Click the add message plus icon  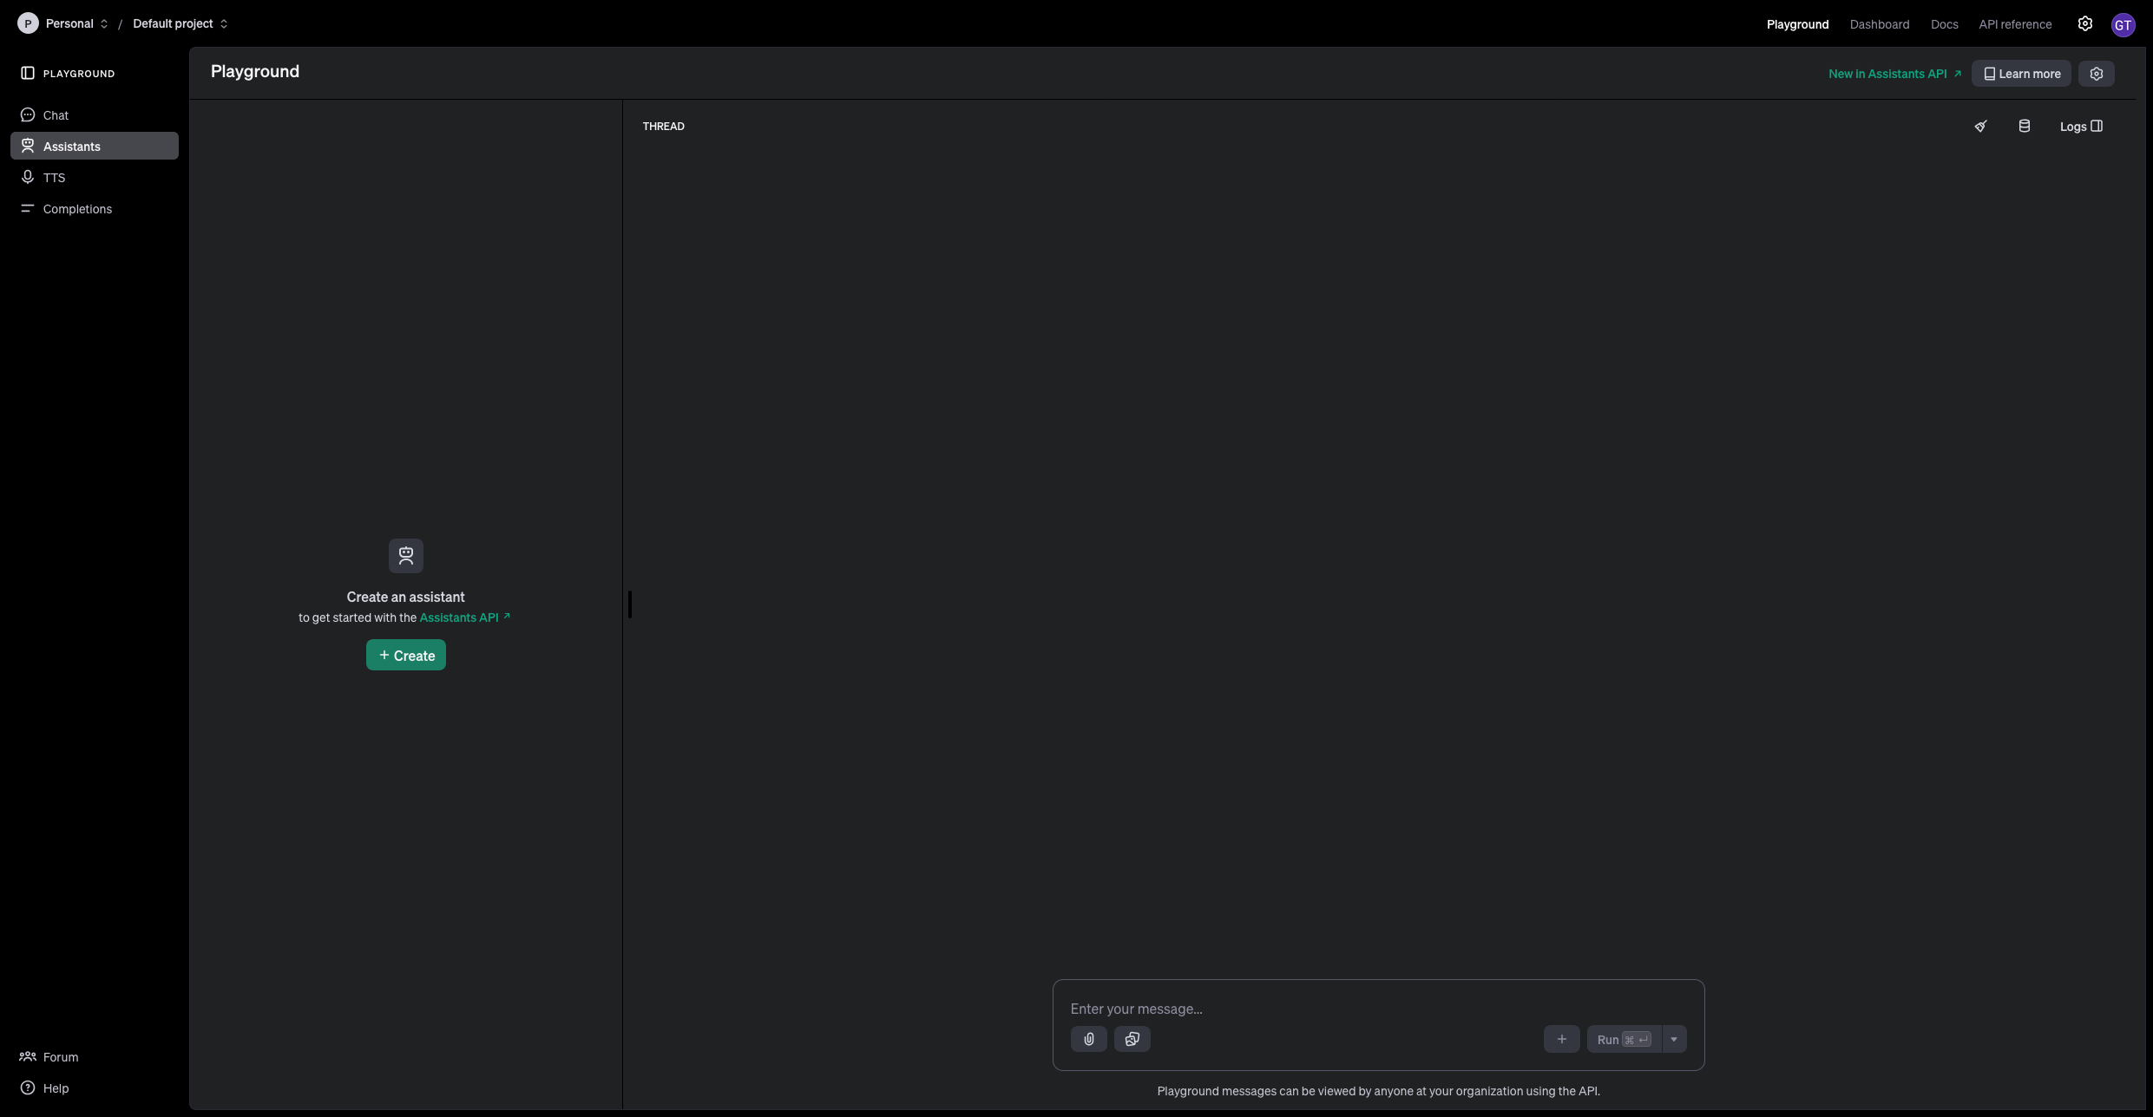(x=1561, y=1039)
